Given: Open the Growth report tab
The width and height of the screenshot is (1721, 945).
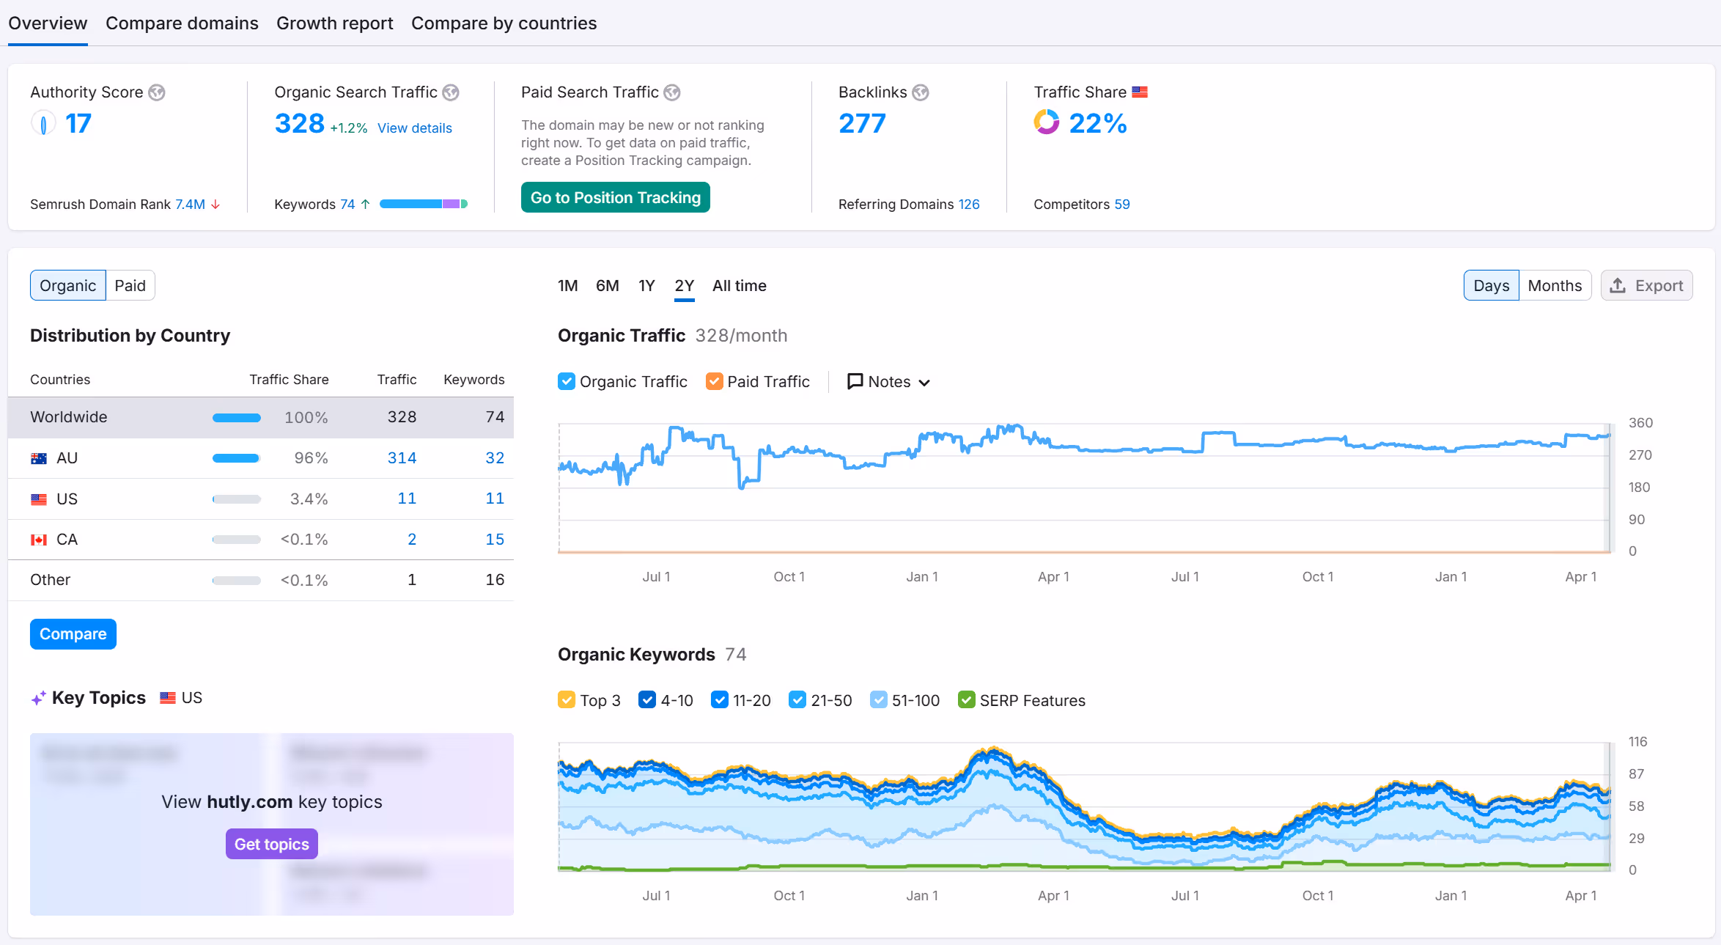Looking at the screenshot, I should (334, 23).
